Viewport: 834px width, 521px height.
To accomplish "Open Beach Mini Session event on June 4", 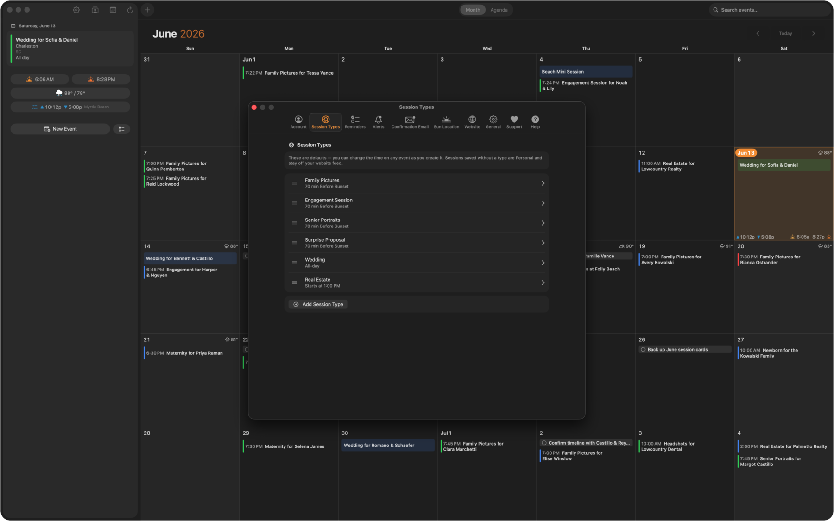I will [x=586, y=72].
